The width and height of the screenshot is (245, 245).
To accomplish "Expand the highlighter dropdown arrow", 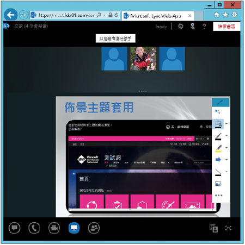I will click(226, 148).
